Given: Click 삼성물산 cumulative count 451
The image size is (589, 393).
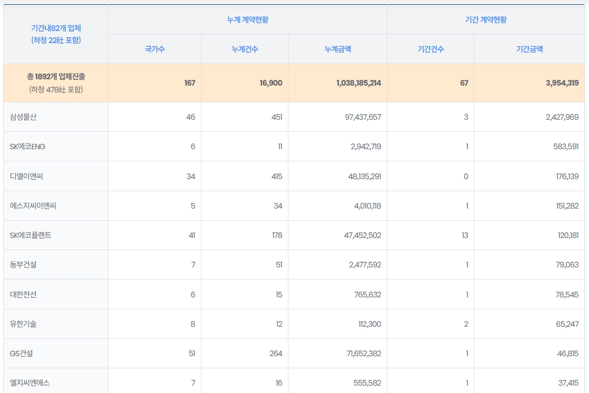Looking at the screenshot, I should pos(277,117).
